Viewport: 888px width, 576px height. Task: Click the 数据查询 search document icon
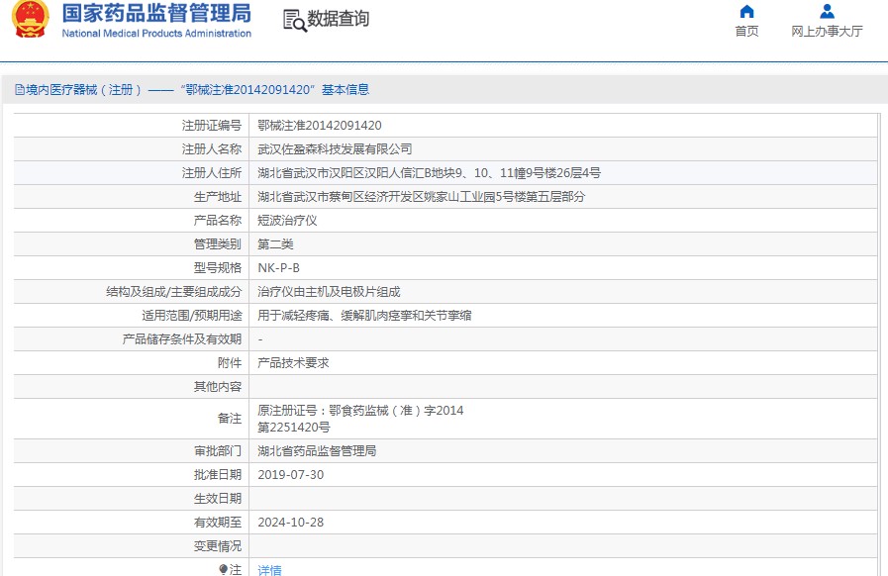[x=294, y=20]
